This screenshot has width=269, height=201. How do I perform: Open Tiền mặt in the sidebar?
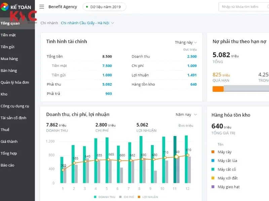tap(8, 35)
